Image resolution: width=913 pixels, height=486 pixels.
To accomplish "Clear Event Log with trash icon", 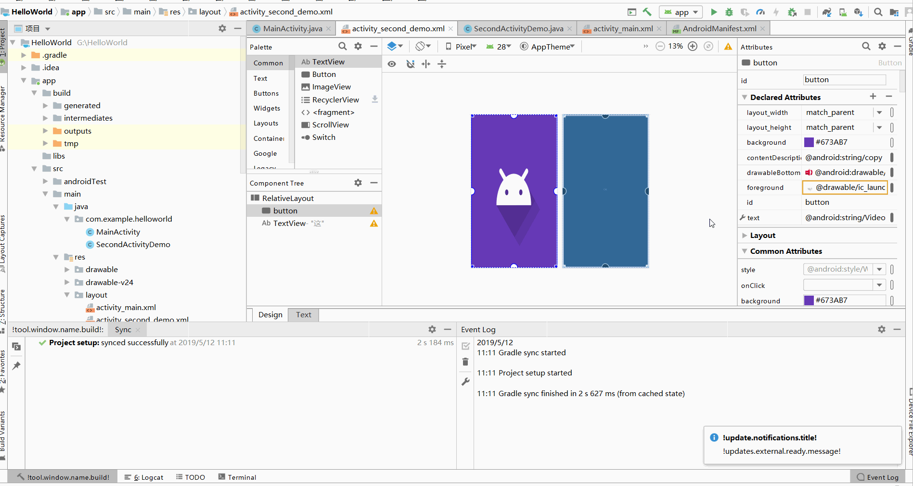I will coord(465,362).
